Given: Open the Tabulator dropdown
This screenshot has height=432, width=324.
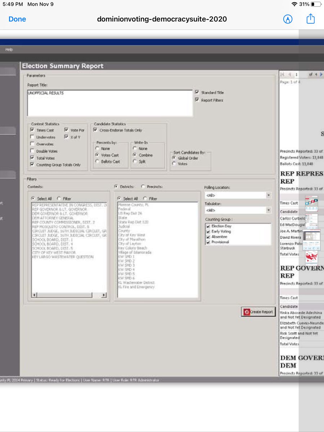Looking at the screenshot, I should [x=269, y=211].
